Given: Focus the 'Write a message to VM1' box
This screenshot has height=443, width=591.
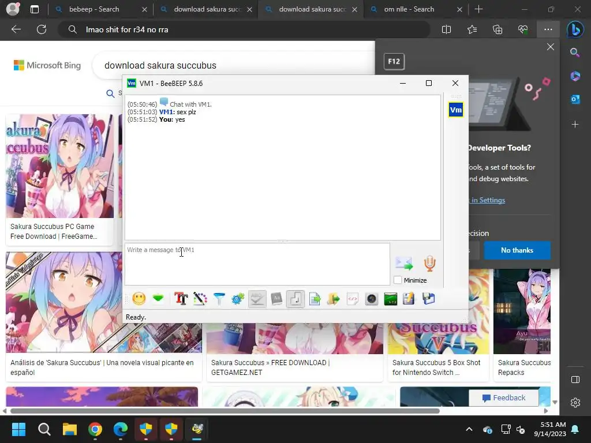Looking at the screenshot, I should pos(257,264).
